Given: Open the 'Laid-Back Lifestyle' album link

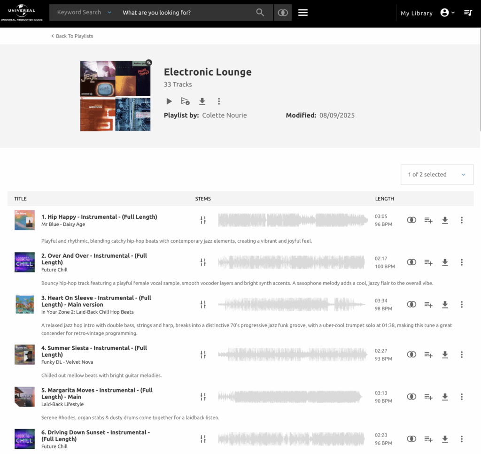Looking at the screenshot, I should 62,404.
